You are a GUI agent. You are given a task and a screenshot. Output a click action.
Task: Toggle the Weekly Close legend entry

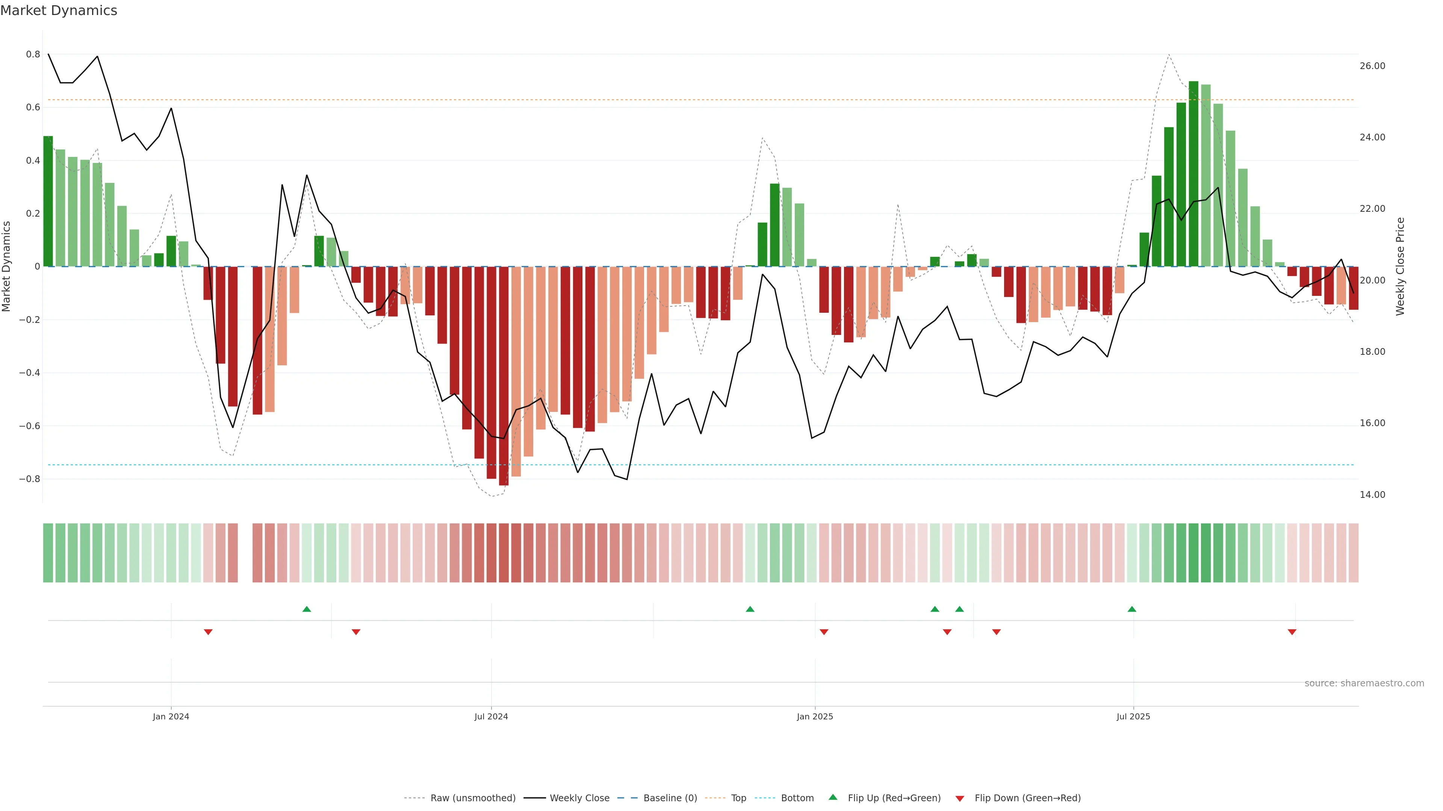point(579,798)
